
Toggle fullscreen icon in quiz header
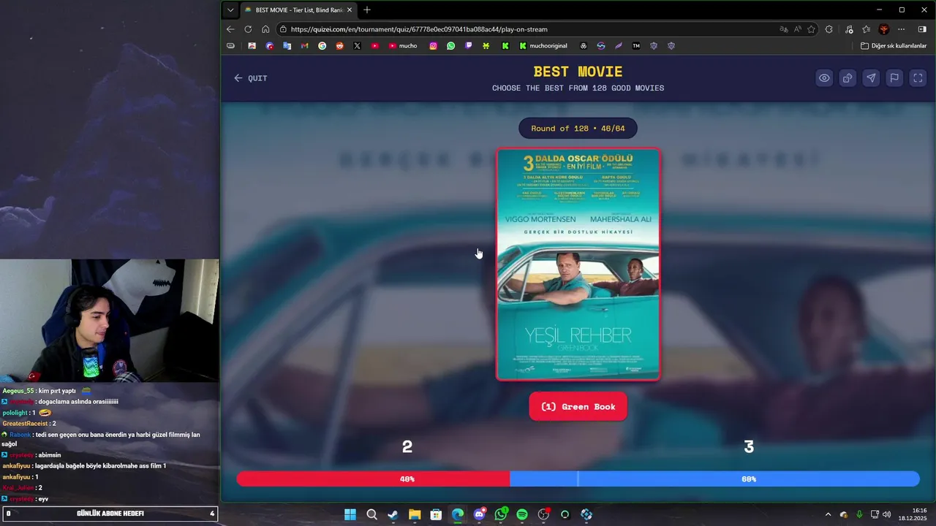918,78
